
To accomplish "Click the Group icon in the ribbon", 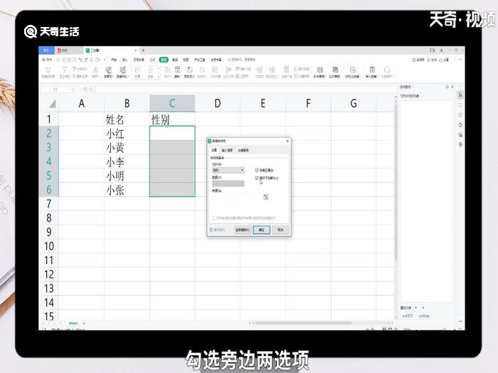I will point(260,70).
